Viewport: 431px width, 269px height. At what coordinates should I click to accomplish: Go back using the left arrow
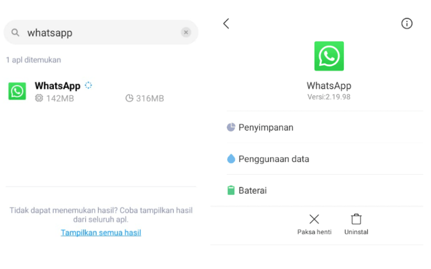(226, 24)
